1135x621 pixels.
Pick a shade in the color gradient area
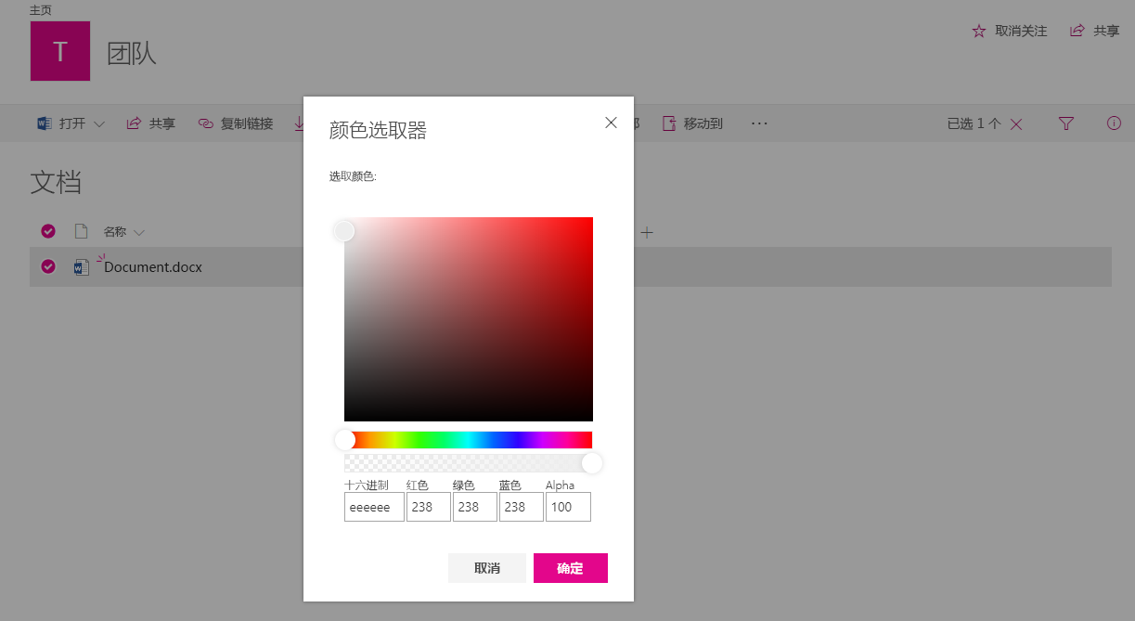coord(469,319)
